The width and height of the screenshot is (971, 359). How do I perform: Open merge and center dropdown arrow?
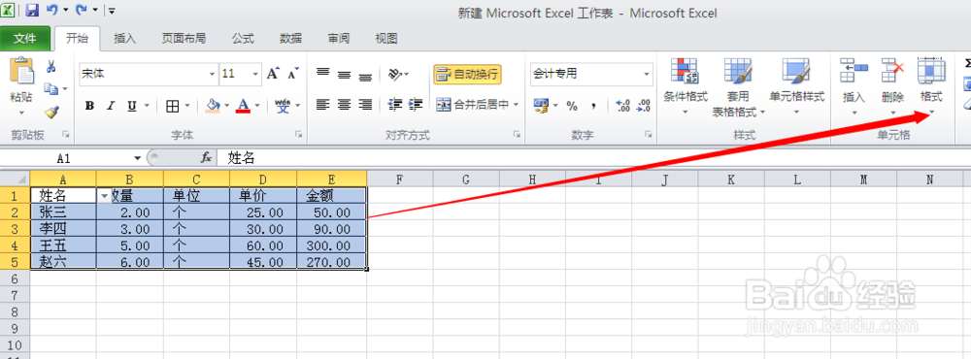(x=516, y=105)
